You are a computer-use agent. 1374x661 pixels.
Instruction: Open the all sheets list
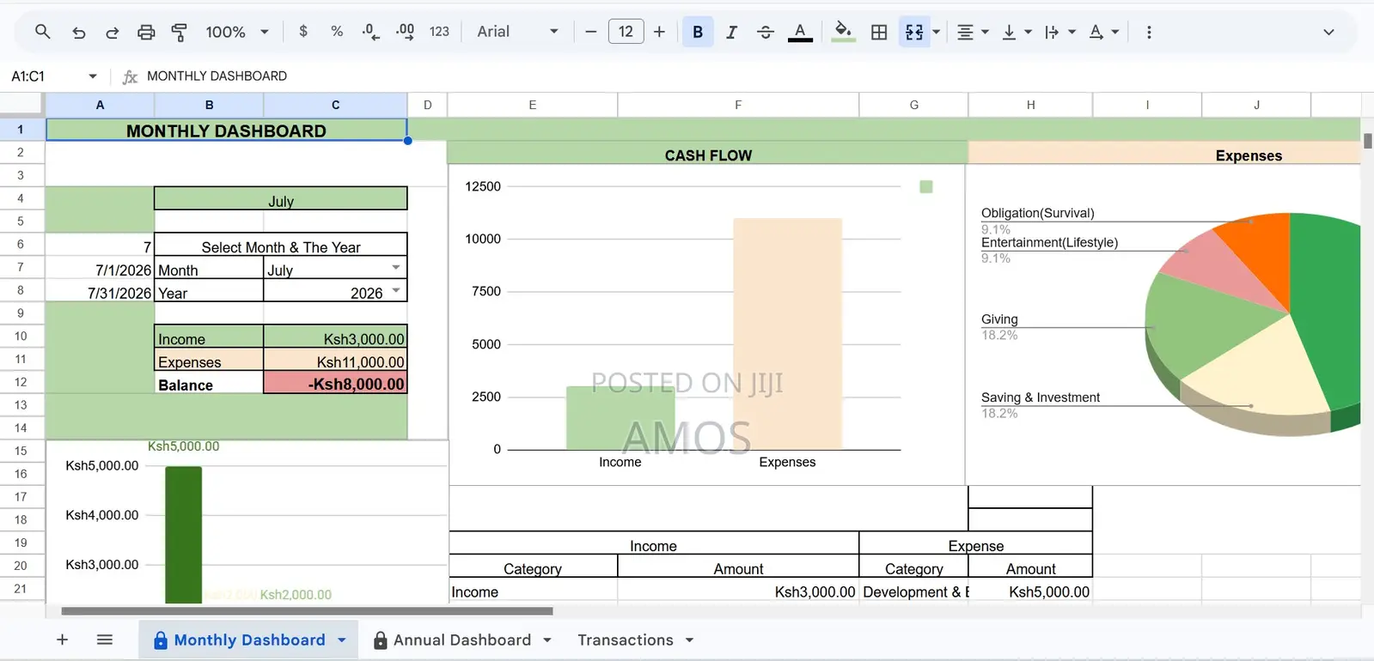[x=105, y=640]
